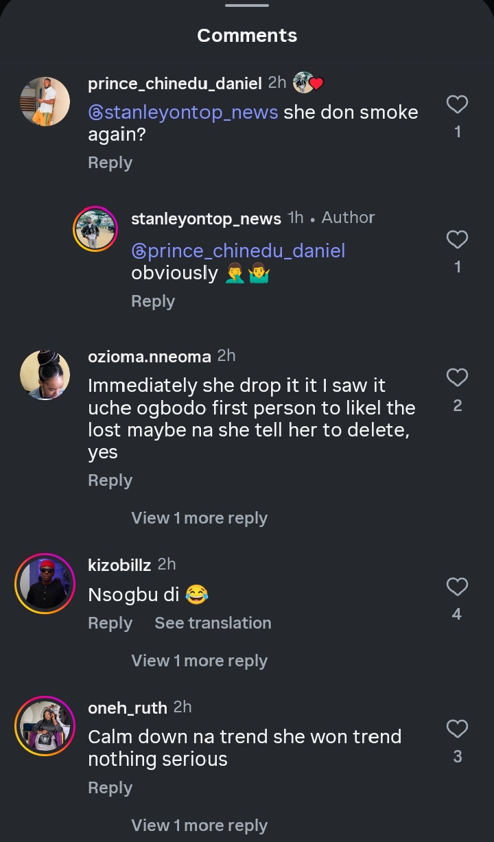
Task: Open the @stanleyontop_news mention link
Action: (x=183, y=112)
